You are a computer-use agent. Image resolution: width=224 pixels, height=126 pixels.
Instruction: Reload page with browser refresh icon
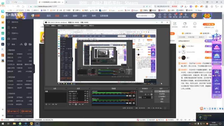pyautogui.click(x=18, y=6)
